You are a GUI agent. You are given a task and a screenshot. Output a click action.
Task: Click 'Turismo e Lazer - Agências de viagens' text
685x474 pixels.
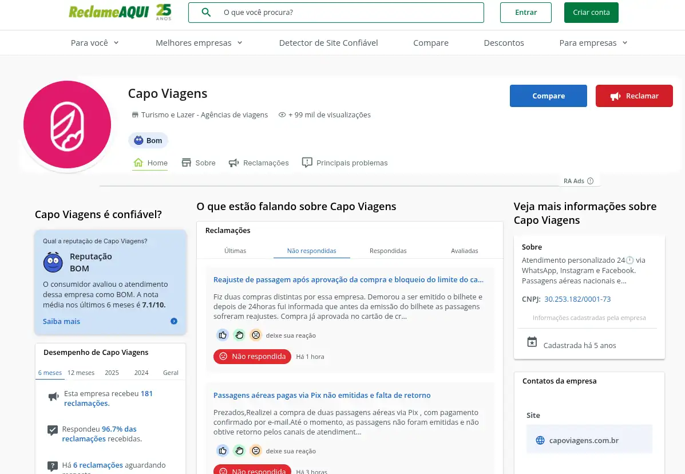(x=204, y=115)
